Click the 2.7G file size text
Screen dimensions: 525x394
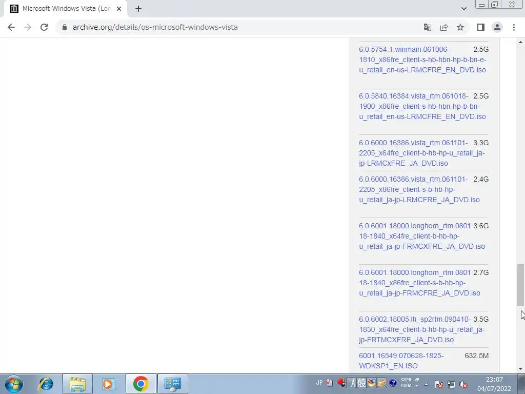481,272
